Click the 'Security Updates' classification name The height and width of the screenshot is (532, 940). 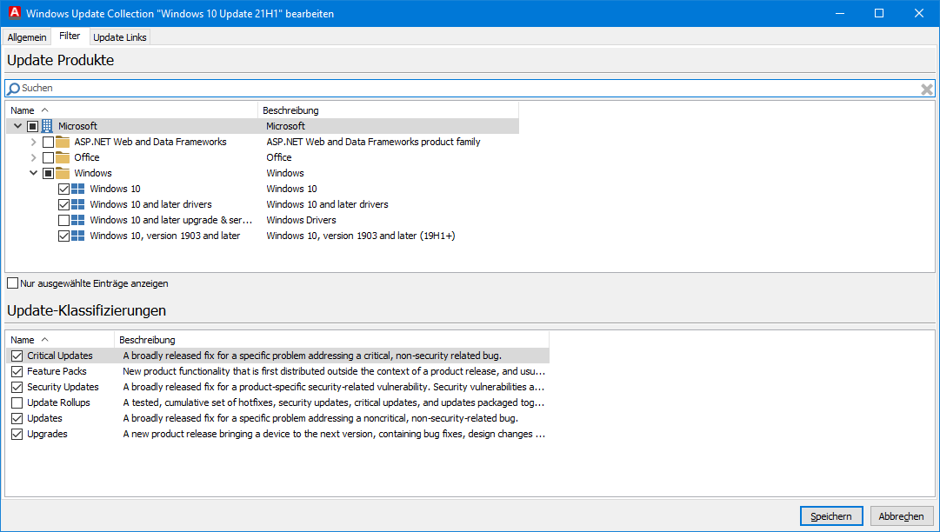click(x=63, y=387)
